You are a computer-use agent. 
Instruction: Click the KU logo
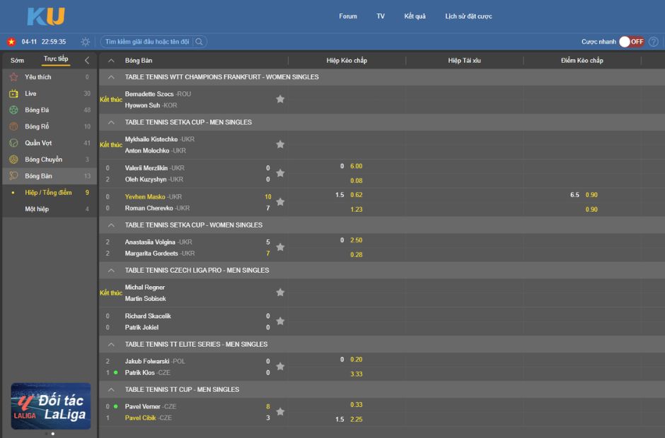pos(46,16)
